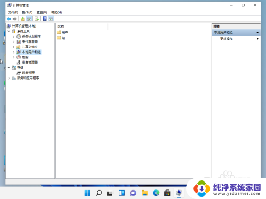Toggle the Show/Hide Console Tree icon
The height and width of the screenshot is (199, 266).
point(29,19)
